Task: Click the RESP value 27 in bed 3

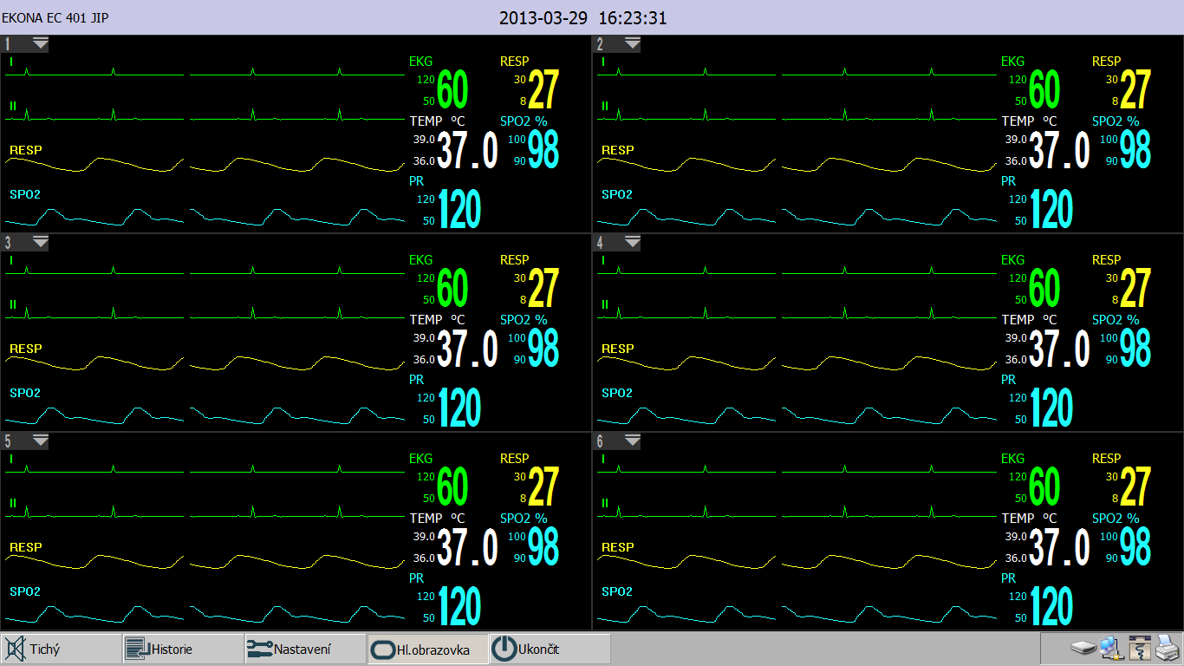Action: point(543,288)
